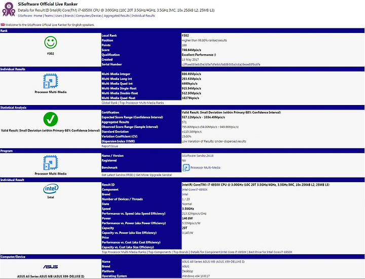Click the green checkmark valid result icon
The width and height of the screenshot is (365, 279).
(x=51, y=119)
